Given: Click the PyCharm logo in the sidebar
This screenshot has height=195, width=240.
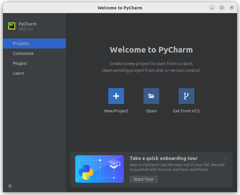Looking at the screenshot, I should click(11, 26).
